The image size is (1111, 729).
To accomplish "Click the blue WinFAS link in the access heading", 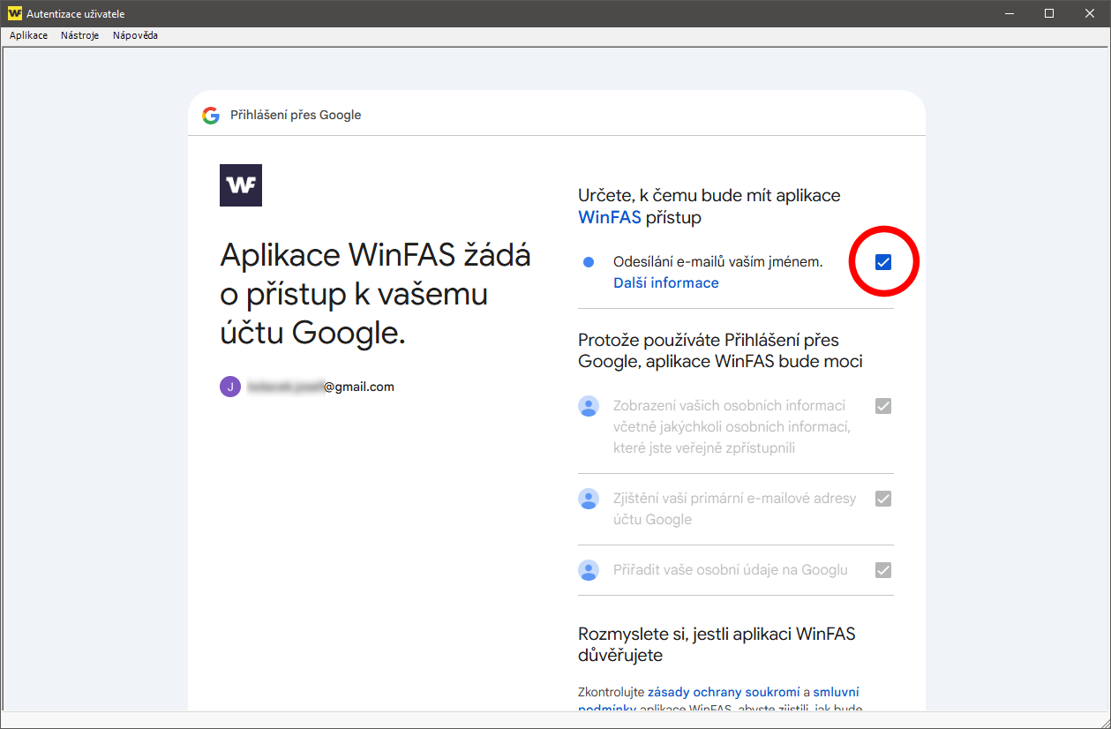I will pyautogui.click(x=610, y=217).
